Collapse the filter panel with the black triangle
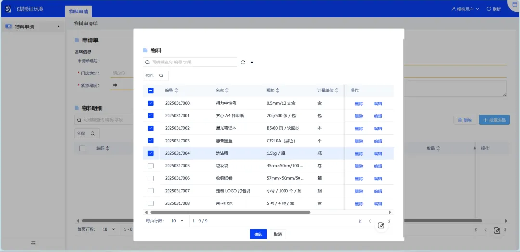Image resolution: width=520 pixels, height=252 pixels. (x=252, y=62)
